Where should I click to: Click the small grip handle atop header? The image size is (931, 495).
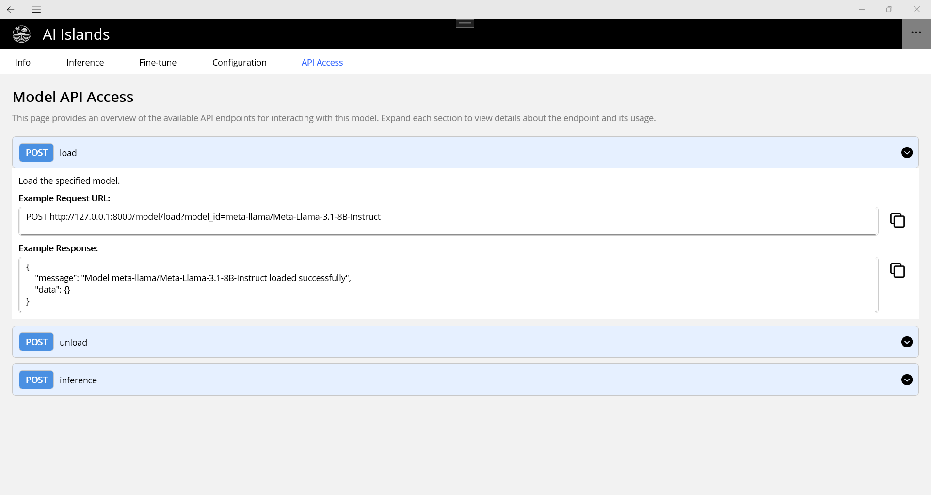coord(465,23)
